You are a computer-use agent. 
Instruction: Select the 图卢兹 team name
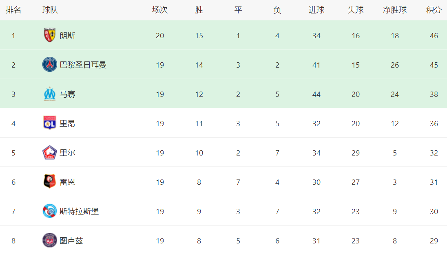tap(71, 241)
